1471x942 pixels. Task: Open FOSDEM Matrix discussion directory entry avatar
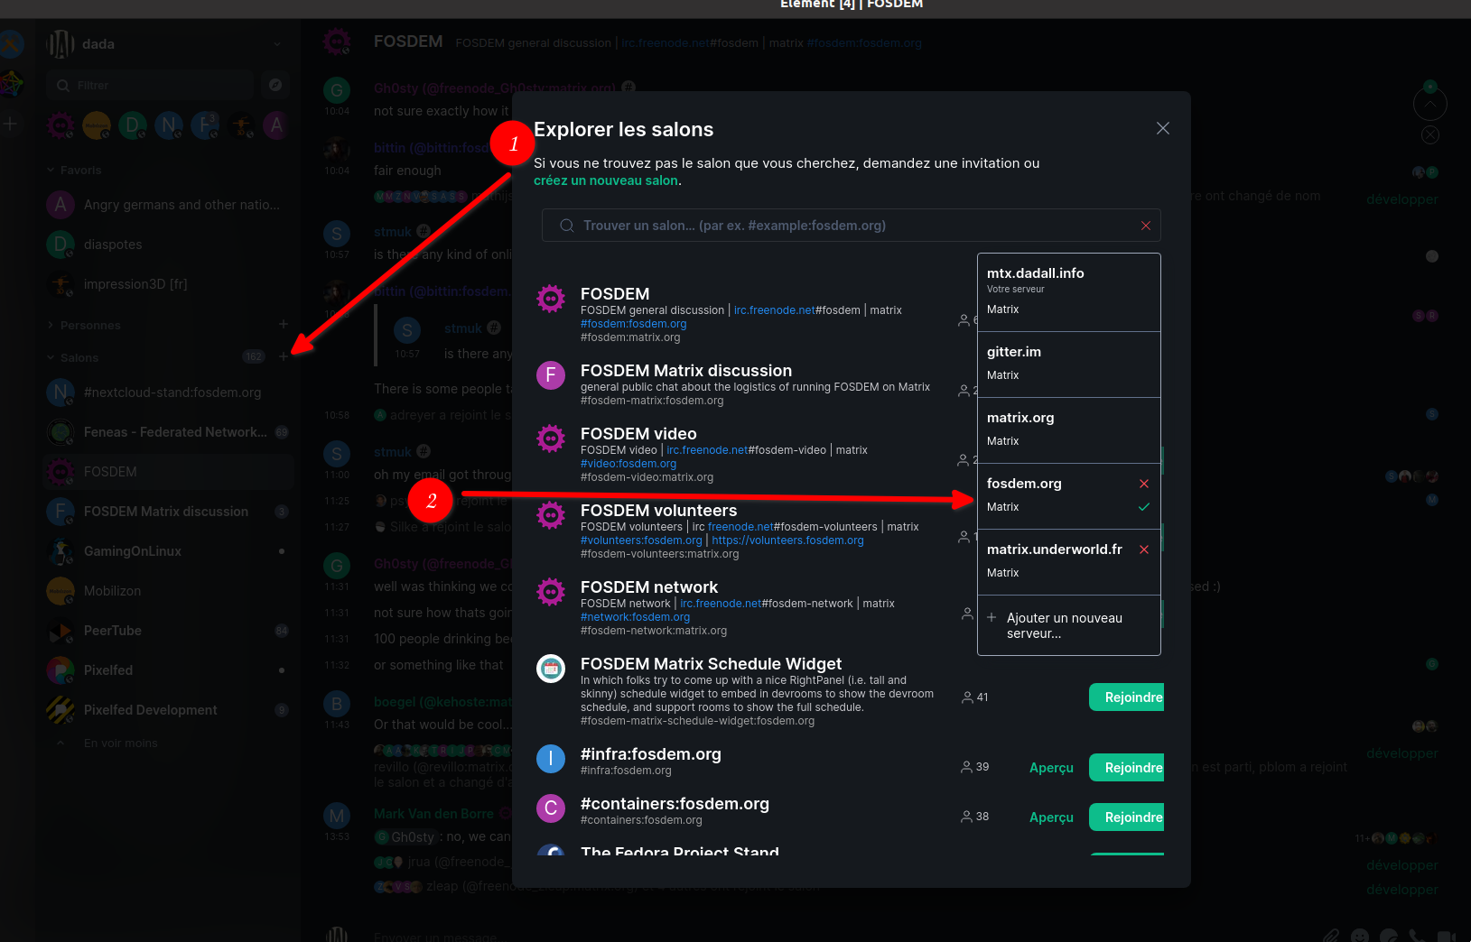click(x=551, y=374)
